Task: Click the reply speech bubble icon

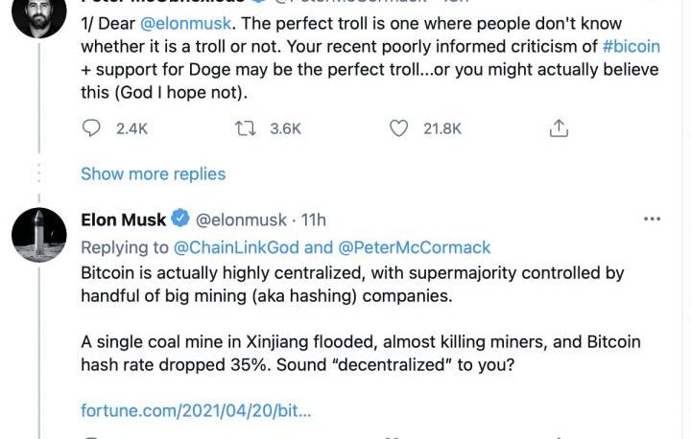Action: tap(92, 127)
